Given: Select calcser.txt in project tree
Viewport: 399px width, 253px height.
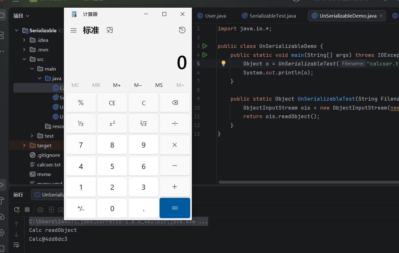Looking at the screenshot, I should [x=45, y=165].
